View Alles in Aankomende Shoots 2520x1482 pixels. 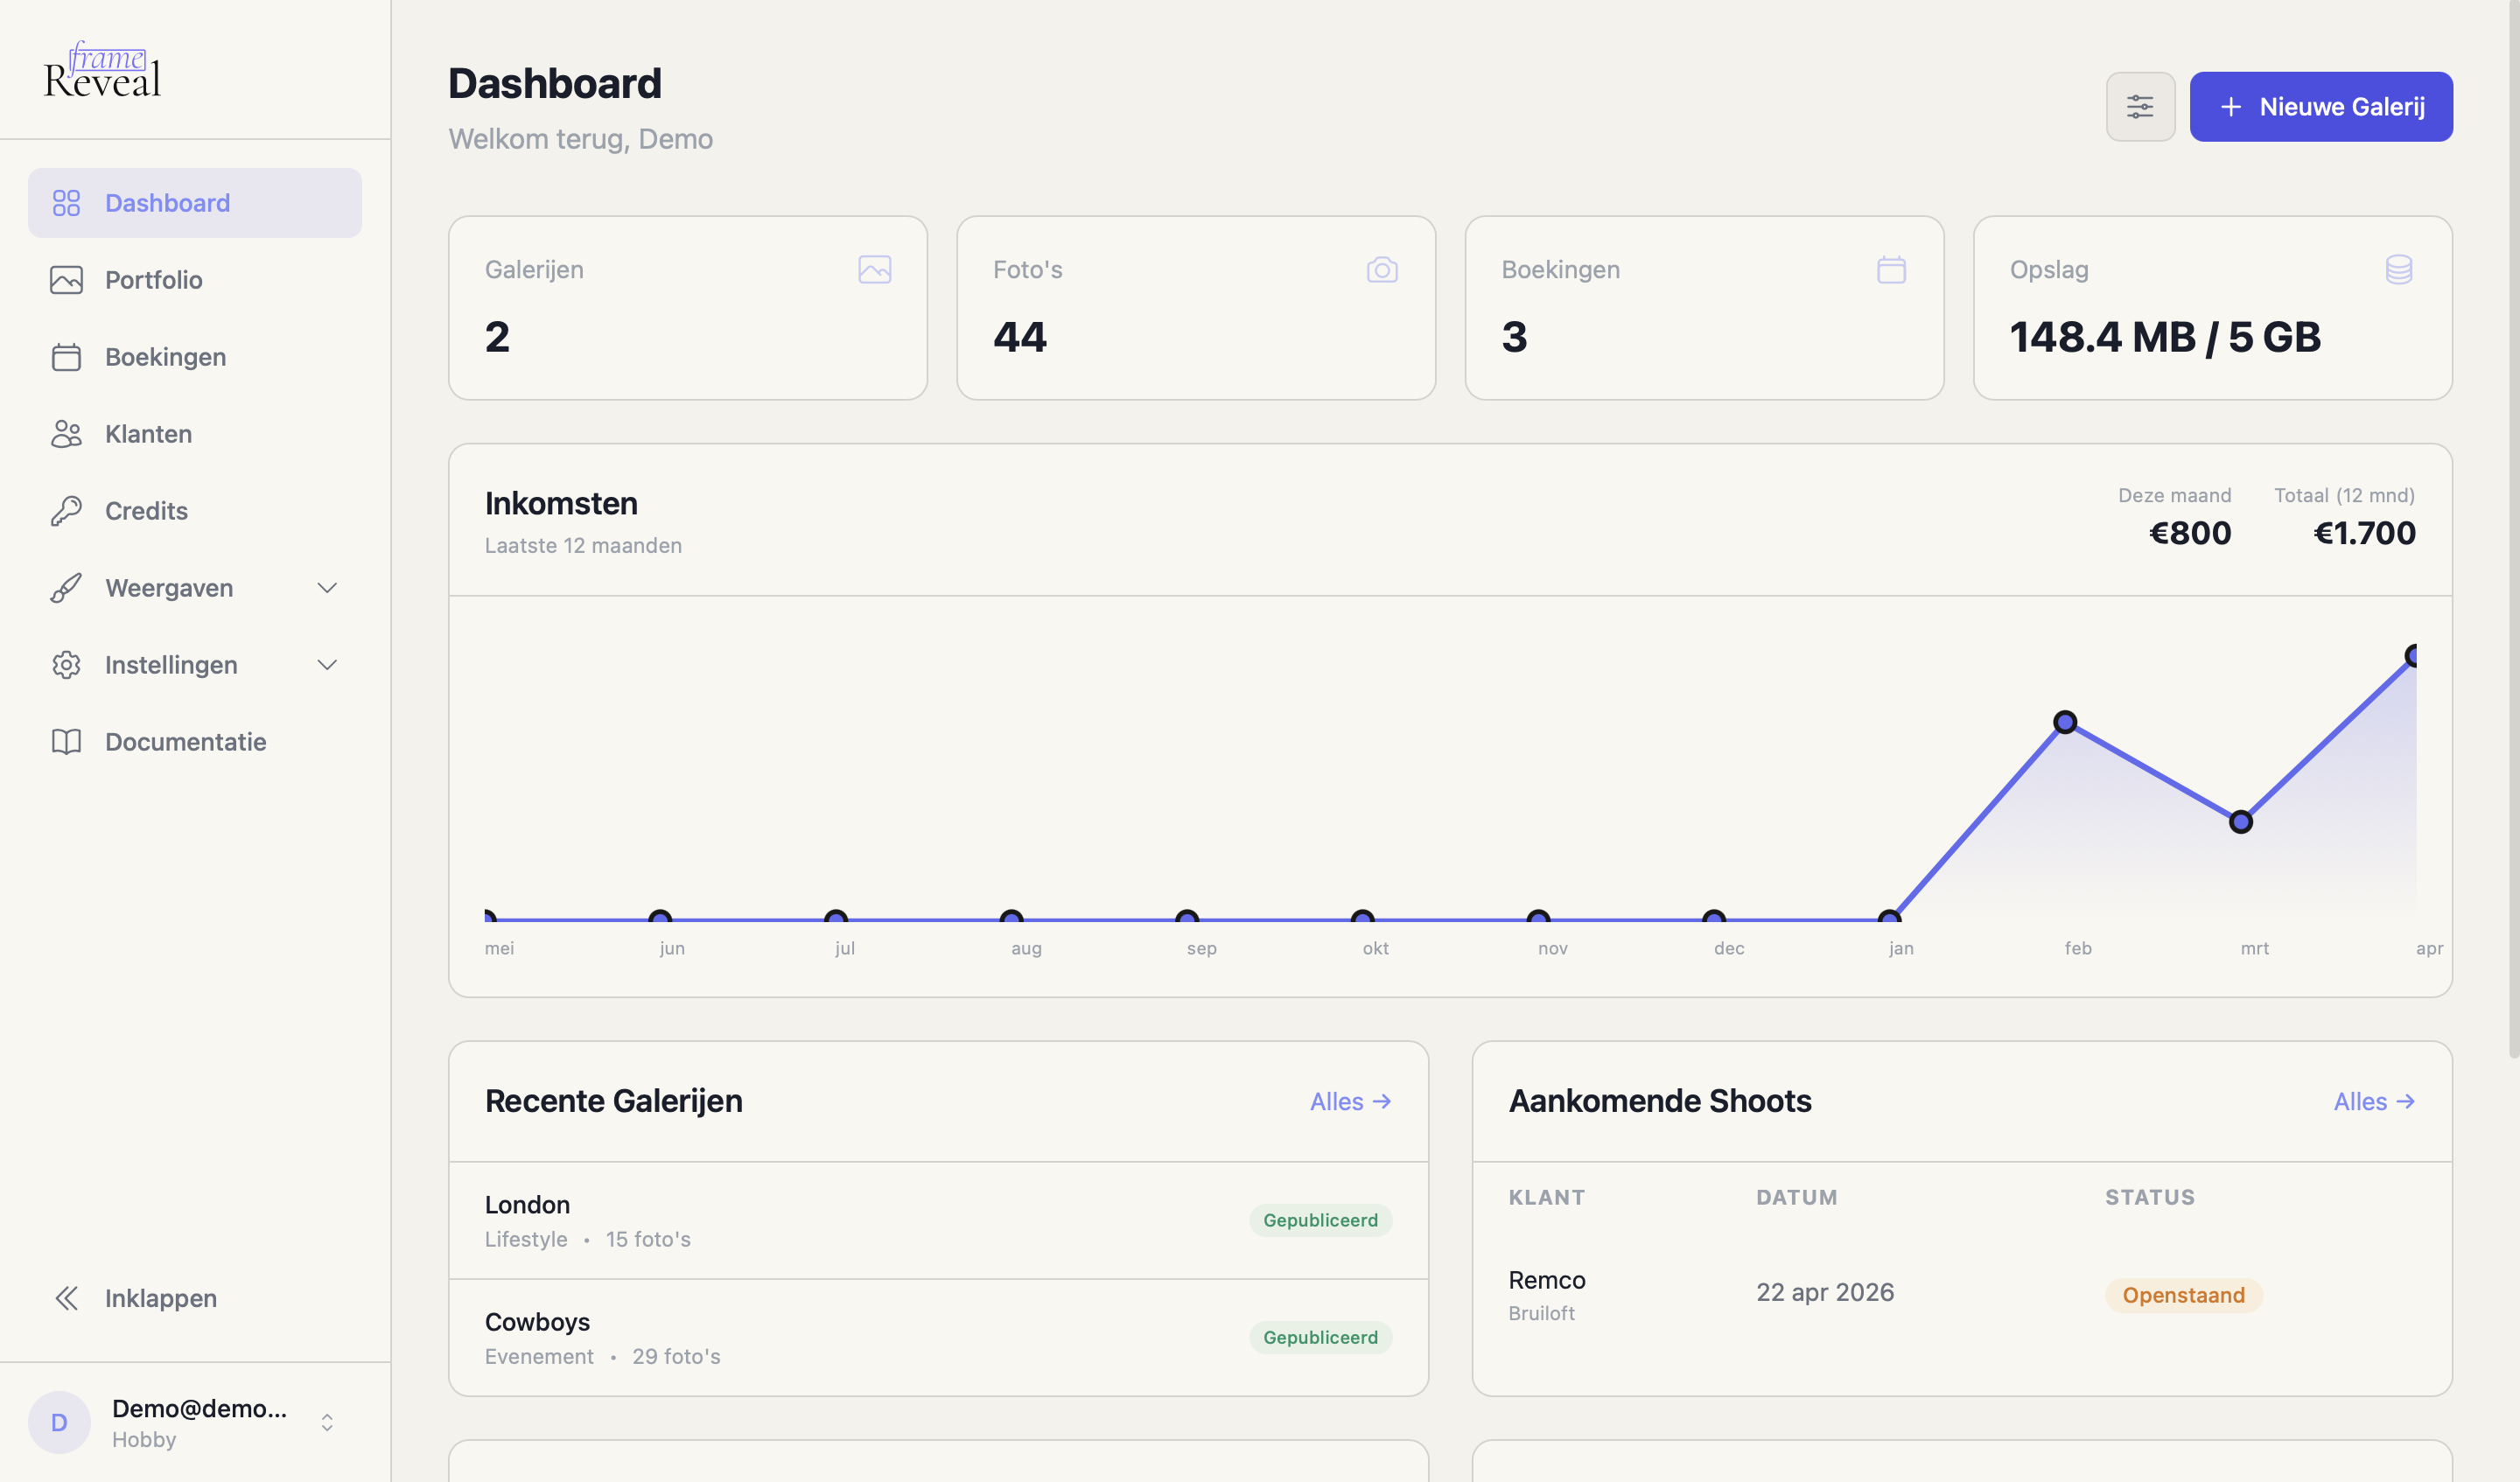tap(2374, 1101)
